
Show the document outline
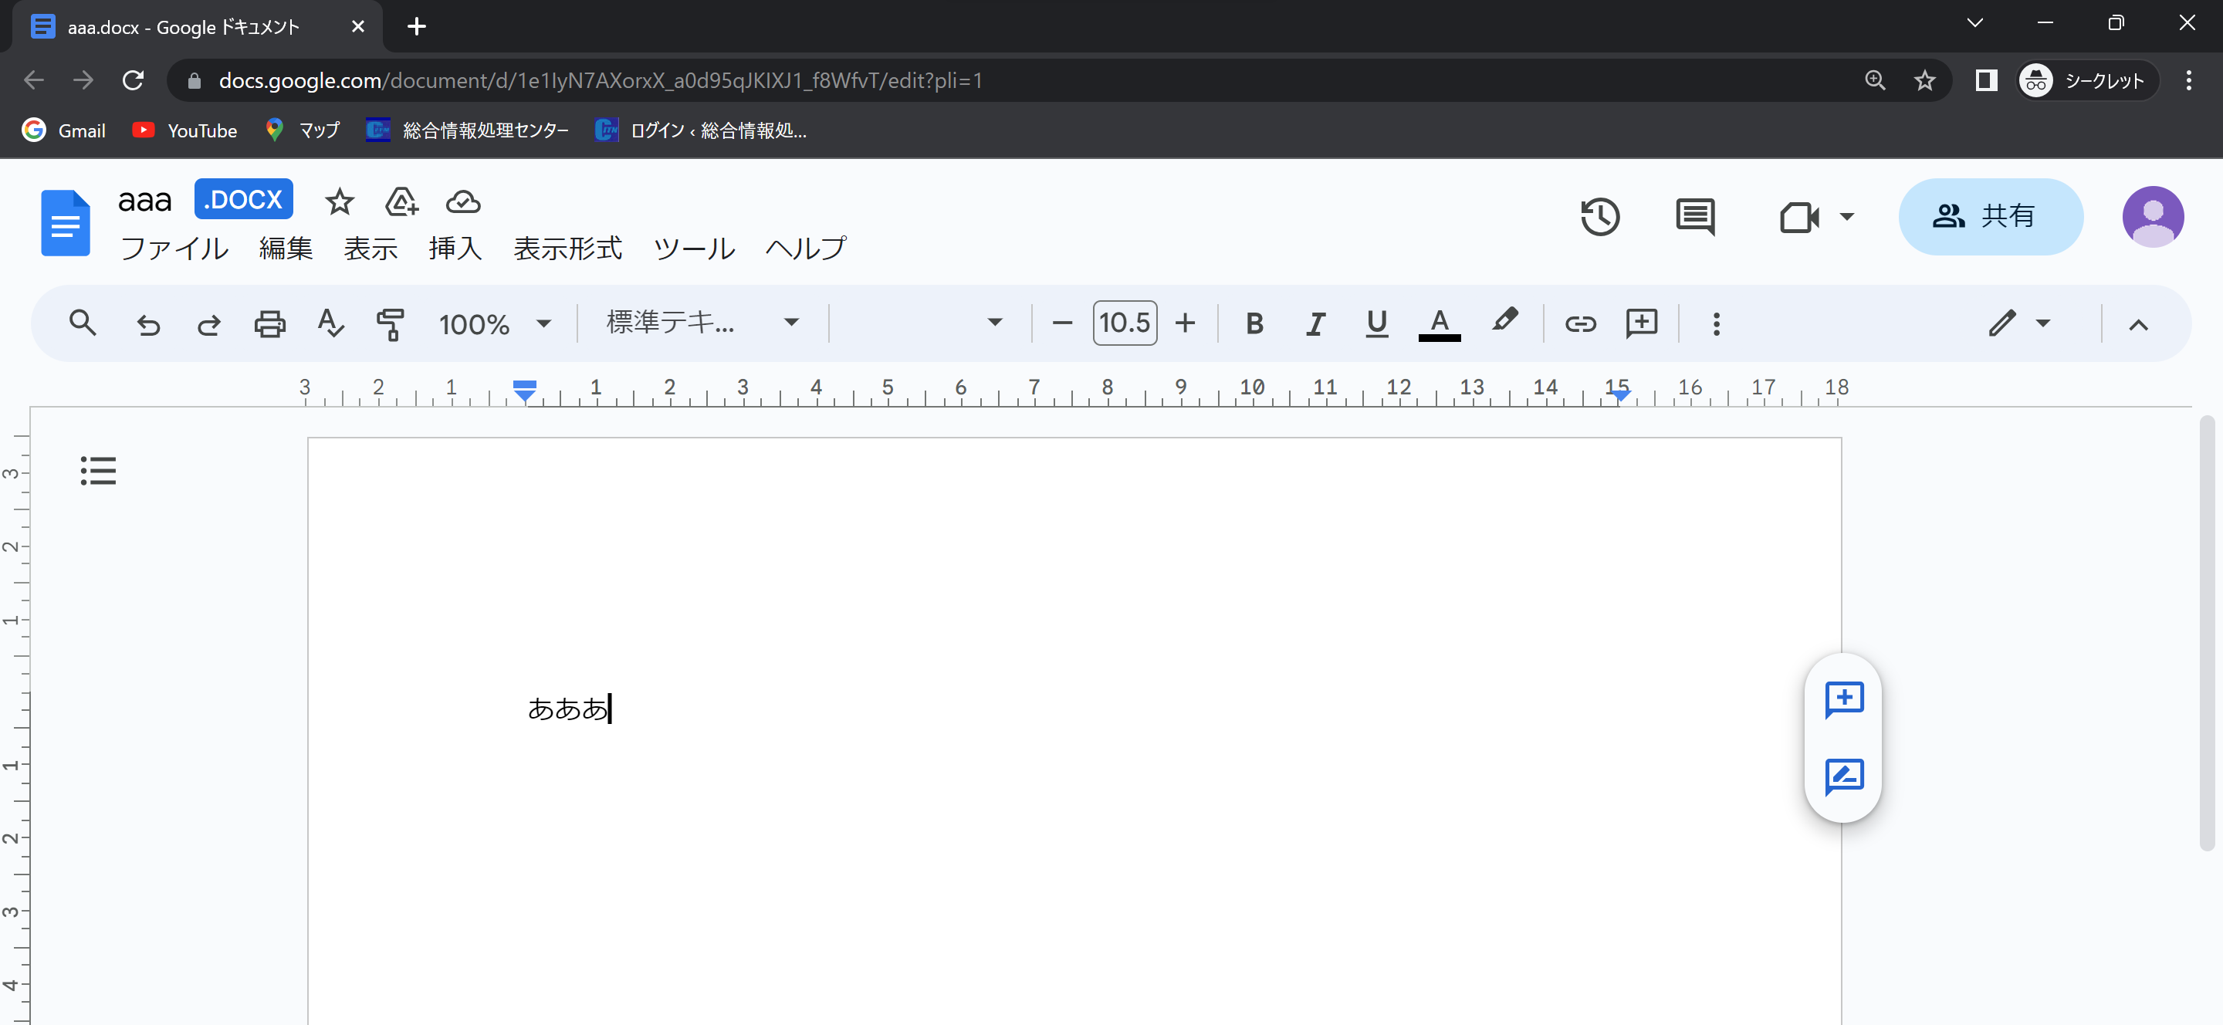click(98, 470)
